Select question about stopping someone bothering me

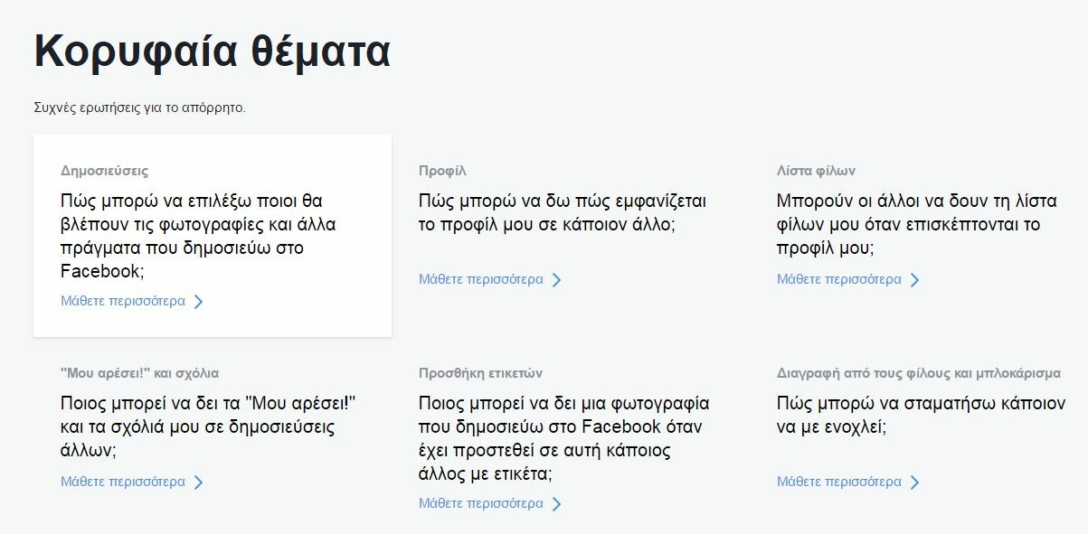(921, 415)
